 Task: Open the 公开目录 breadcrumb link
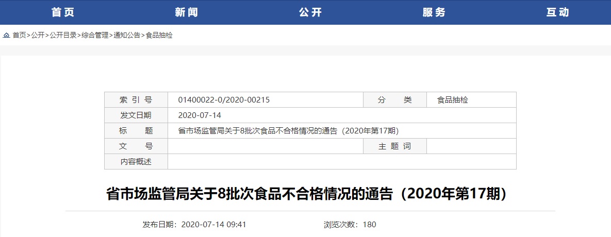(x=63, y=36)
